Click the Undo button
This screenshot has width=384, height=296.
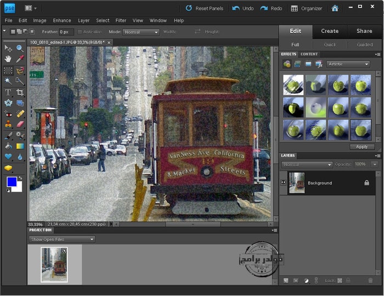(243, 8)
